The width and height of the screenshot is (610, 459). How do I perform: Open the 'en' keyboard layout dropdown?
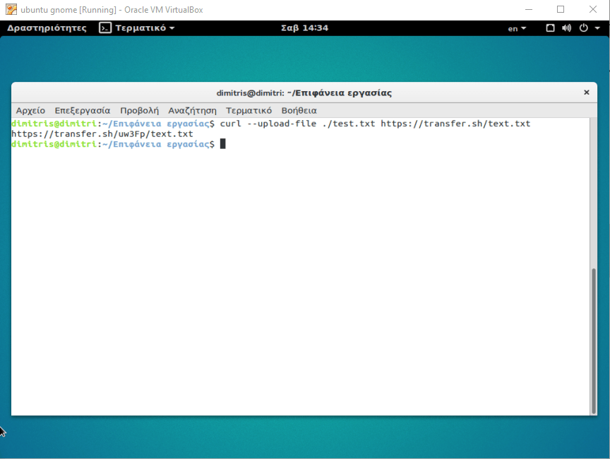pos(517,28)
